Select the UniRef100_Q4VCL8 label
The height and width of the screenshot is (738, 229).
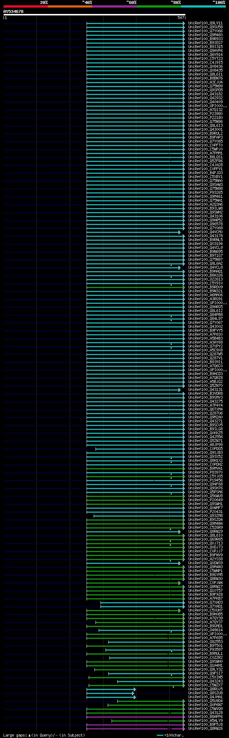click(x=205, y=267)
